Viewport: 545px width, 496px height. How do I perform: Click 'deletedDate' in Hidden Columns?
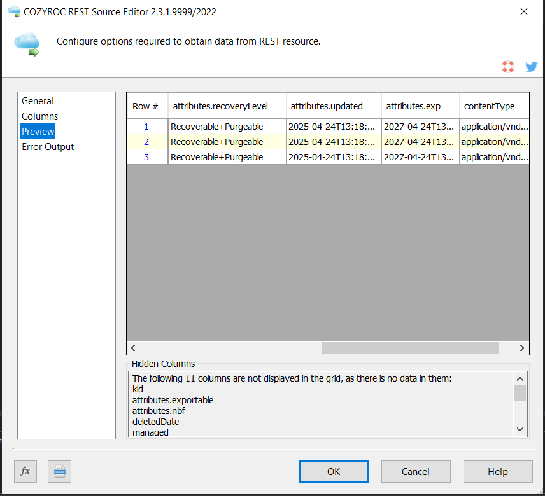click(x=156, y=422)
